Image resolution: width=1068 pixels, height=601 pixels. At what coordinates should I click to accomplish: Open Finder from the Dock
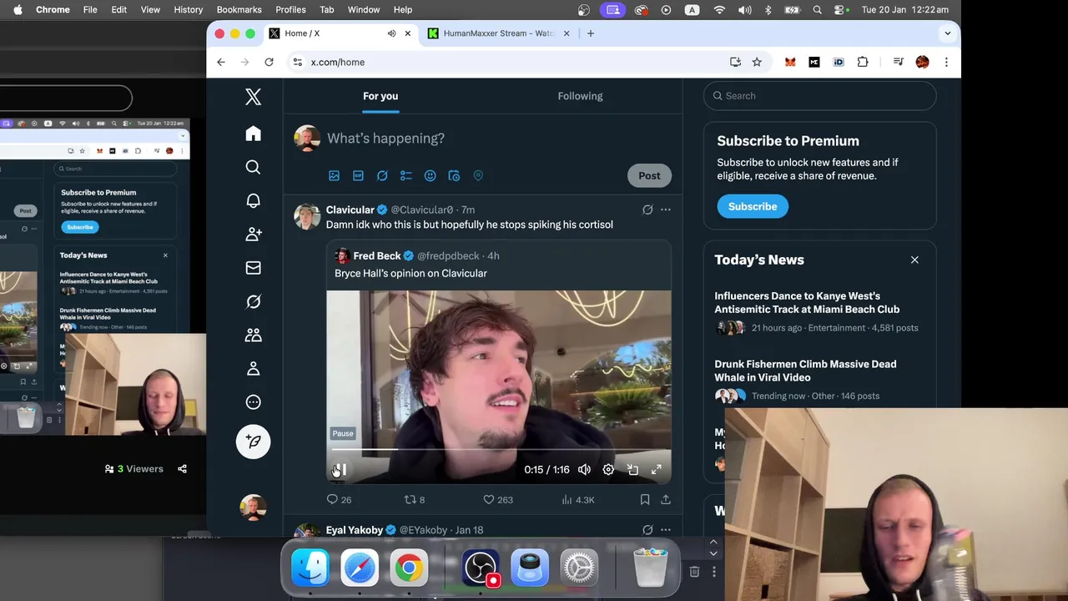point(310,568)
